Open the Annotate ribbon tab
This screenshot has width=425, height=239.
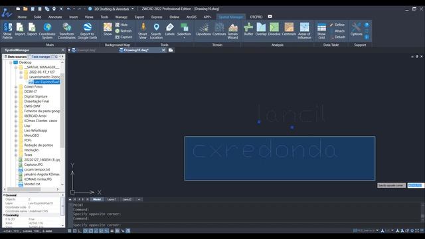[x=55, y=17]
